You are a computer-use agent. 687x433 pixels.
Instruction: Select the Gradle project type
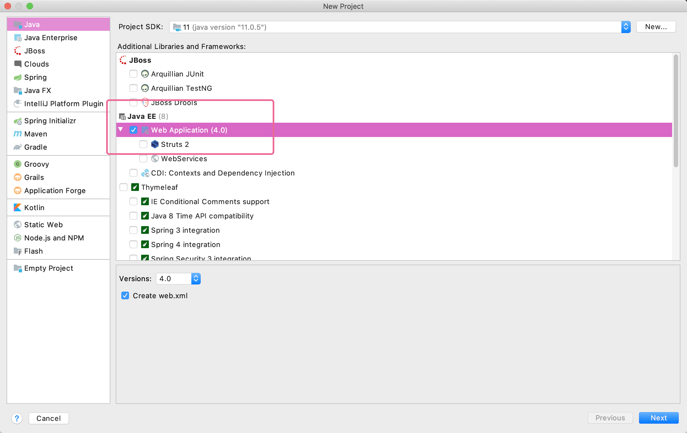(58, 147)
